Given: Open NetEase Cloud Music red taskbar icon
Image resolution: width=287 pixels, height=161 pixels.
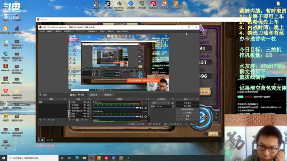Looking at the screenshot, I should (x=106, y=158).
